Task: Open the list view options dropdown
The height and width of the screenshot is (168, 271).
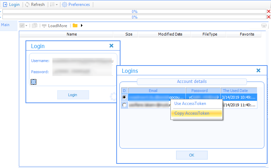Action: point(54,5)
